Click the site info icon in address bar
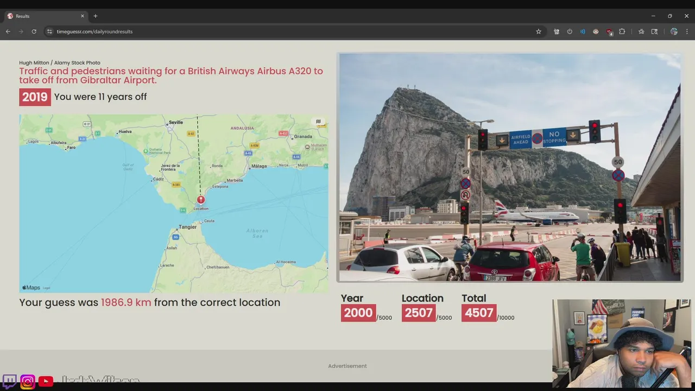This screenshot has width=695, height=391. coord(50,31)
